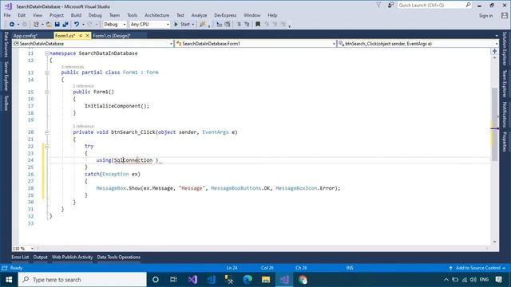Open the Debug menu
Viewport: 511px width, 287px height.
(95, 15)
